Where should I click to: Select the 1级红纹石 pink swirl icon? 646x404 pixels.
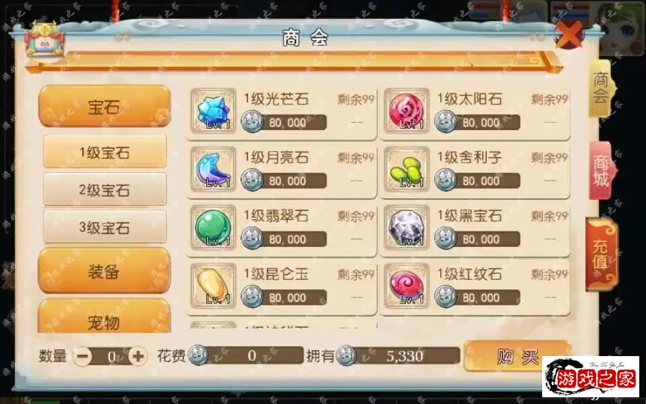click(x=407, y=286)
